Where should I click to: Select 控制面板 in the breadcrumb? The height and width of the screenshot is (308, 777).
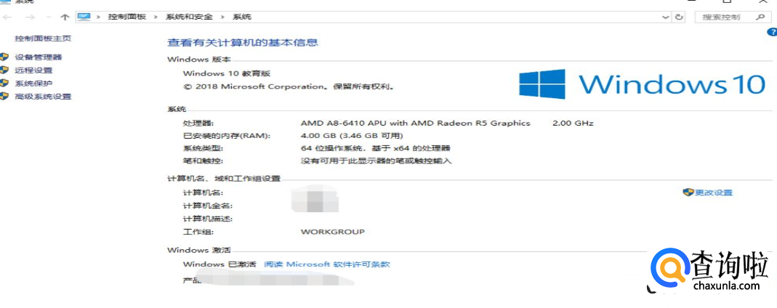coord(128,17)
